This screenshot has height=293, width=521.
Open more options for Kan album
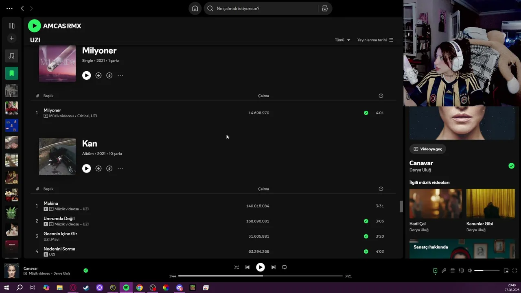click(120, 168)
